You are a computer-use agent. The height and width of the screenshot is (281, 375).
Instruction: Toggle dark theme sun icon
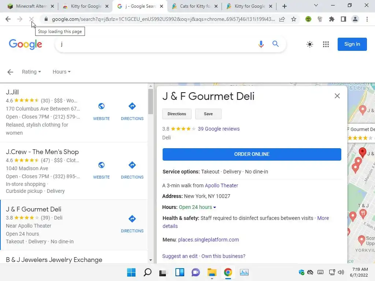310,44
